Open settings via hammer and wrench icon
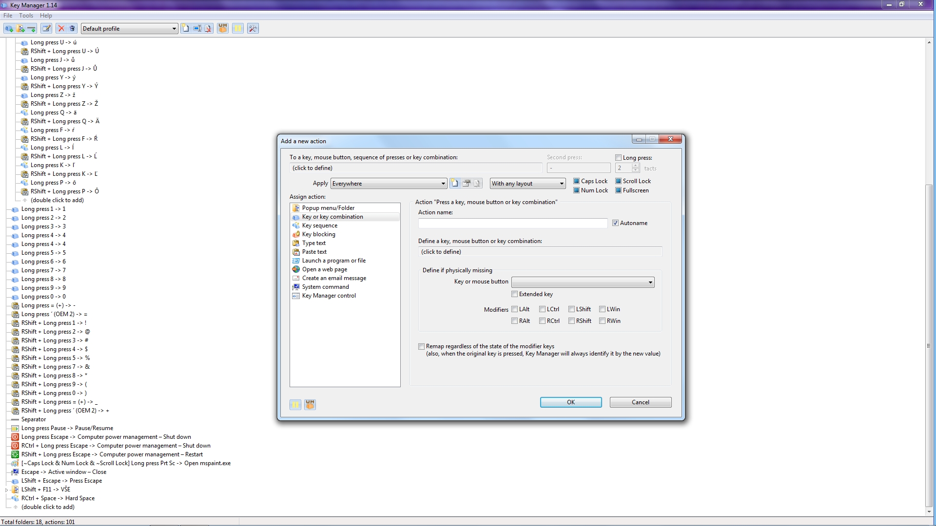The height and width of the screenshot is (526, 936). coord(253,29)
